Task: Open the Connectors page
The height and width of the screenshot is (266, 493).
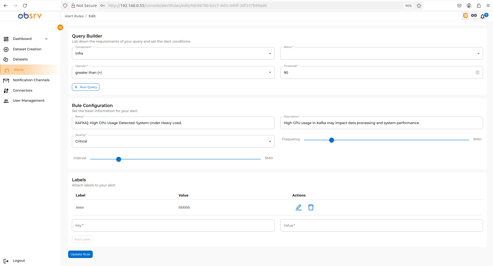Action: (22, 91)
